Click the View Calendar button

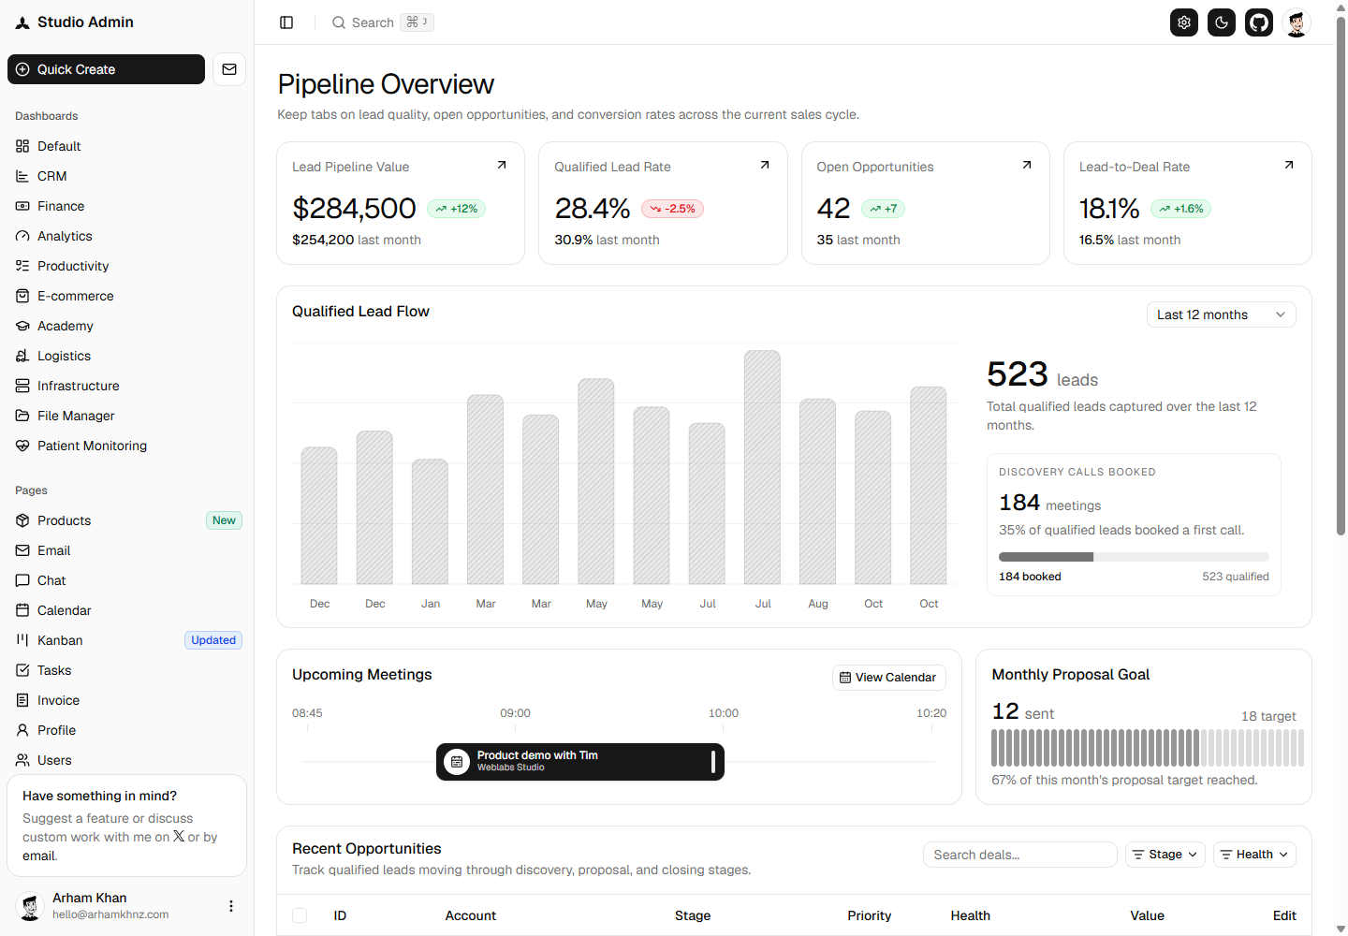(x=888, y=678)
